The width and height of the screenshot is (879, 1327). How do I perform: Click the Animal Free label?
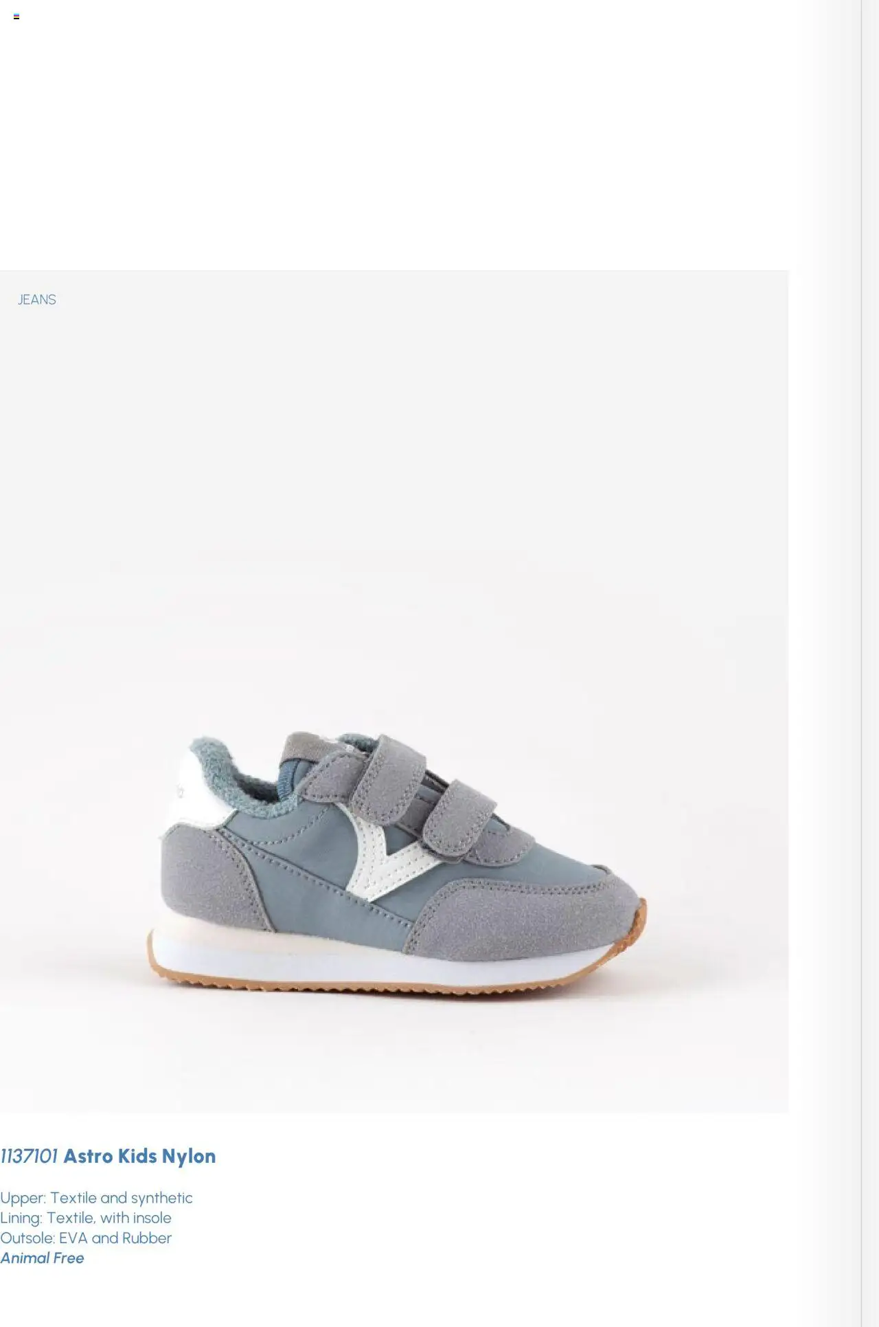click(42, 1258)
